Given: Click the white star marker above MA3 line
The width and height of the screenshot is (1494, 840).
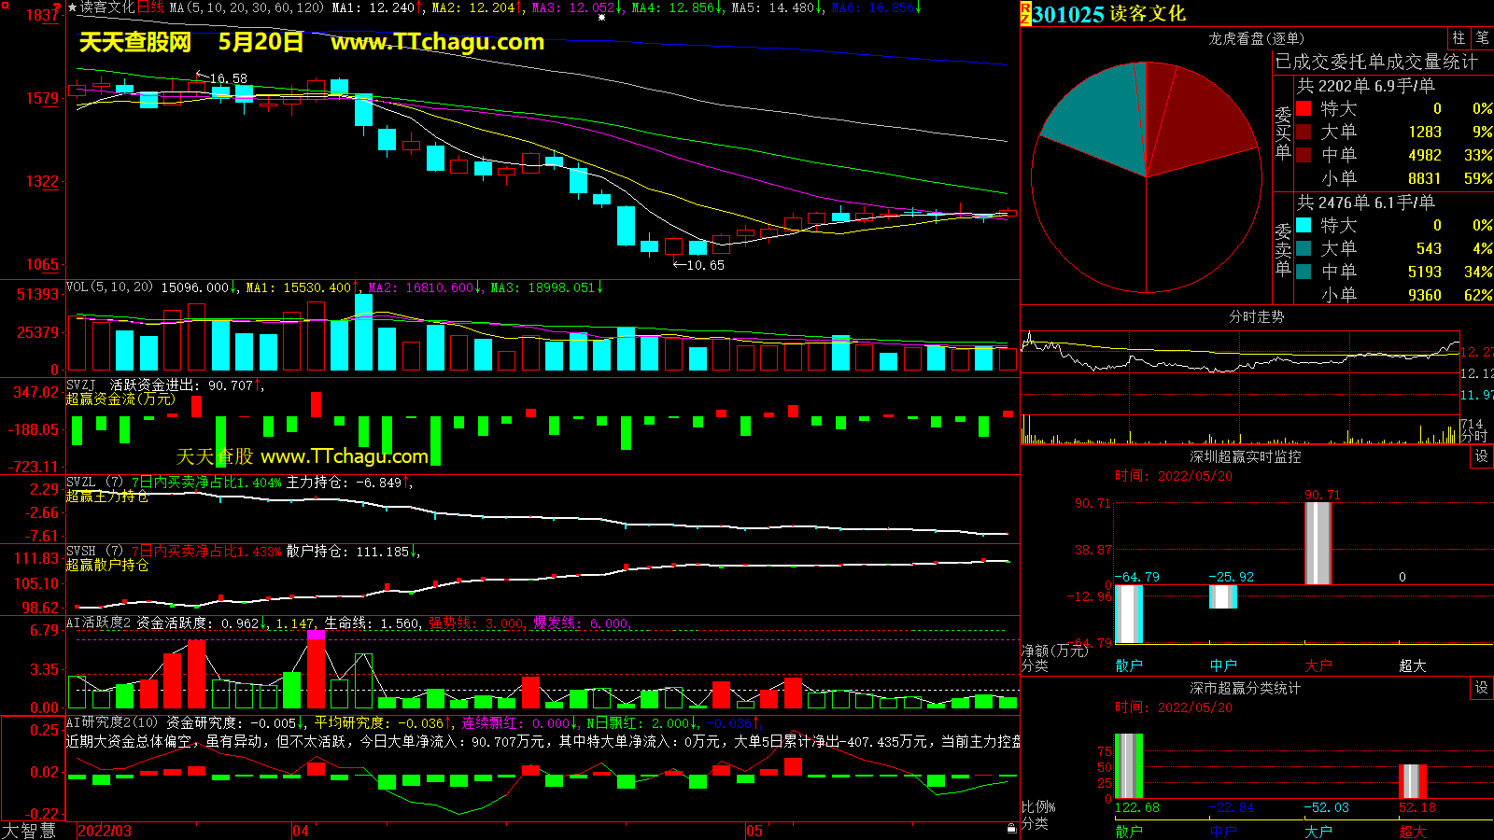Looking at the screenshot, I should coord(601,17).
